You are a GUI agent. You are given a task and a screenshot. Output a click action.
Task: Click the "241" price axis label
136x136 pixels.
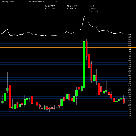129,97
